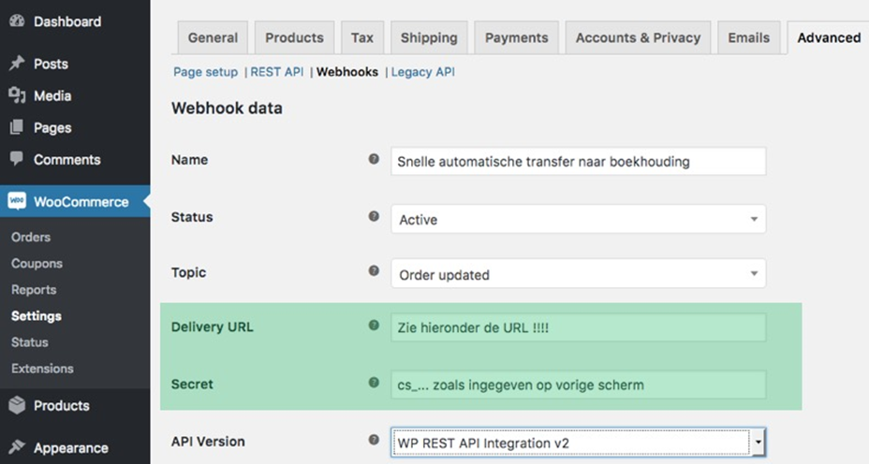Go to WooCommerce Status submenu
This screenshot has width=869, height=464.
(29, 342)
